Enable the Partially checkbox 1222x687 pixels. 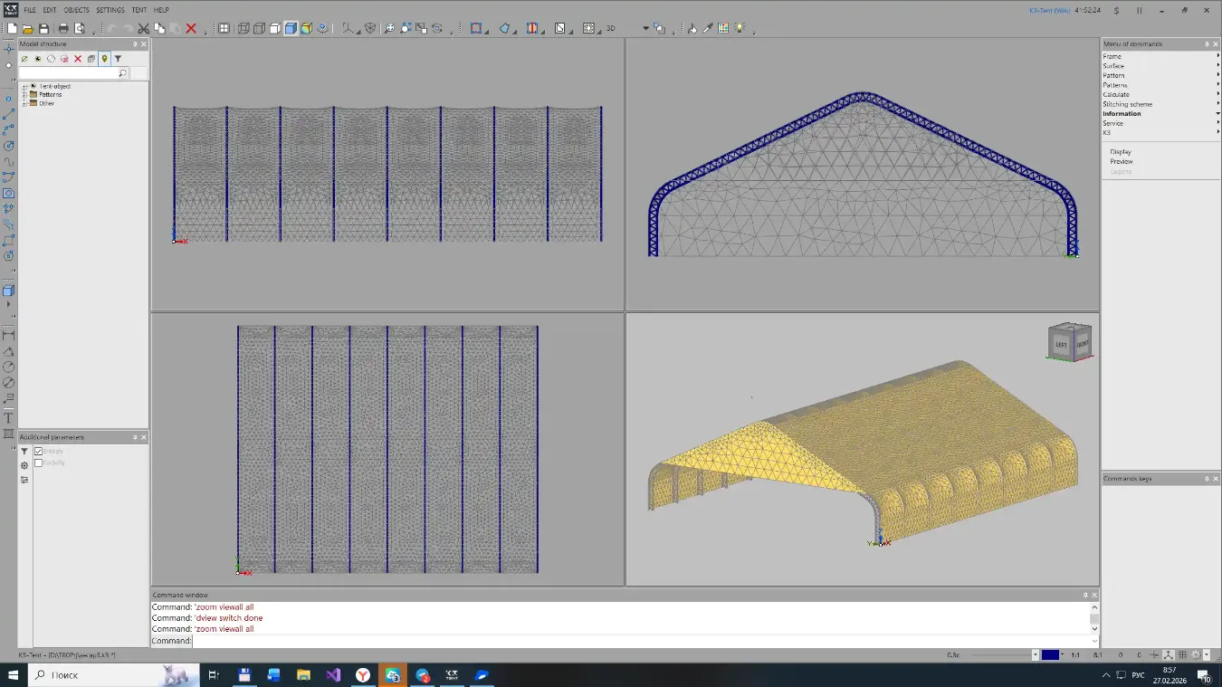[x=38, y=463]
